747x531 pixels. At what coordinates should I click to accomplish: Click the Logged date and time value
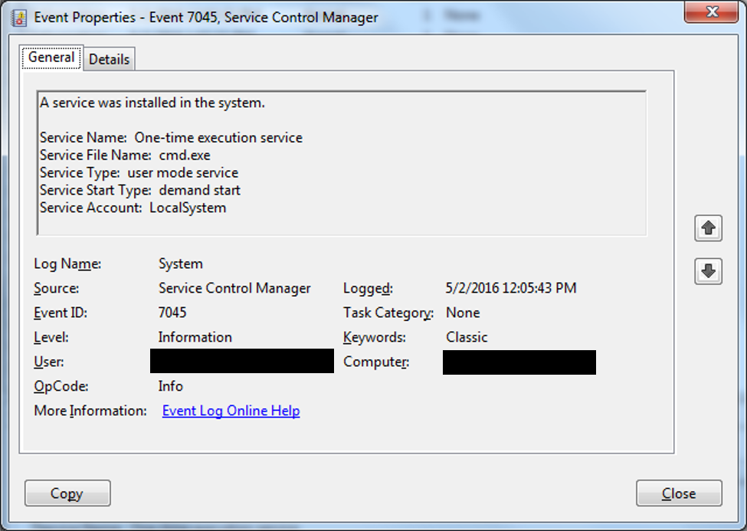[x=511, y=288]
